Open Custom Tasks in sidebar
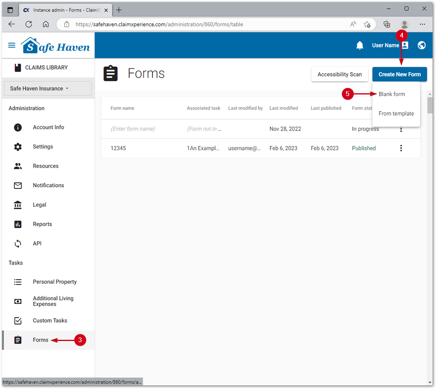436x389 pixels. coord(50,321)
